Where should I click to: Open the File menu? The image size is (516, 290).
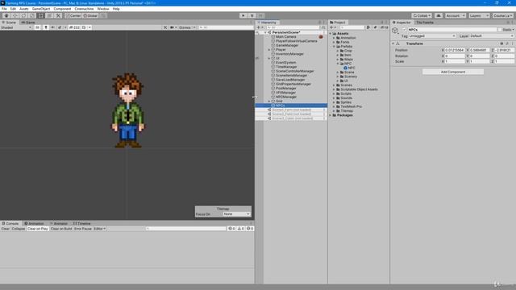pyautogui.click(x=4, y=9)
